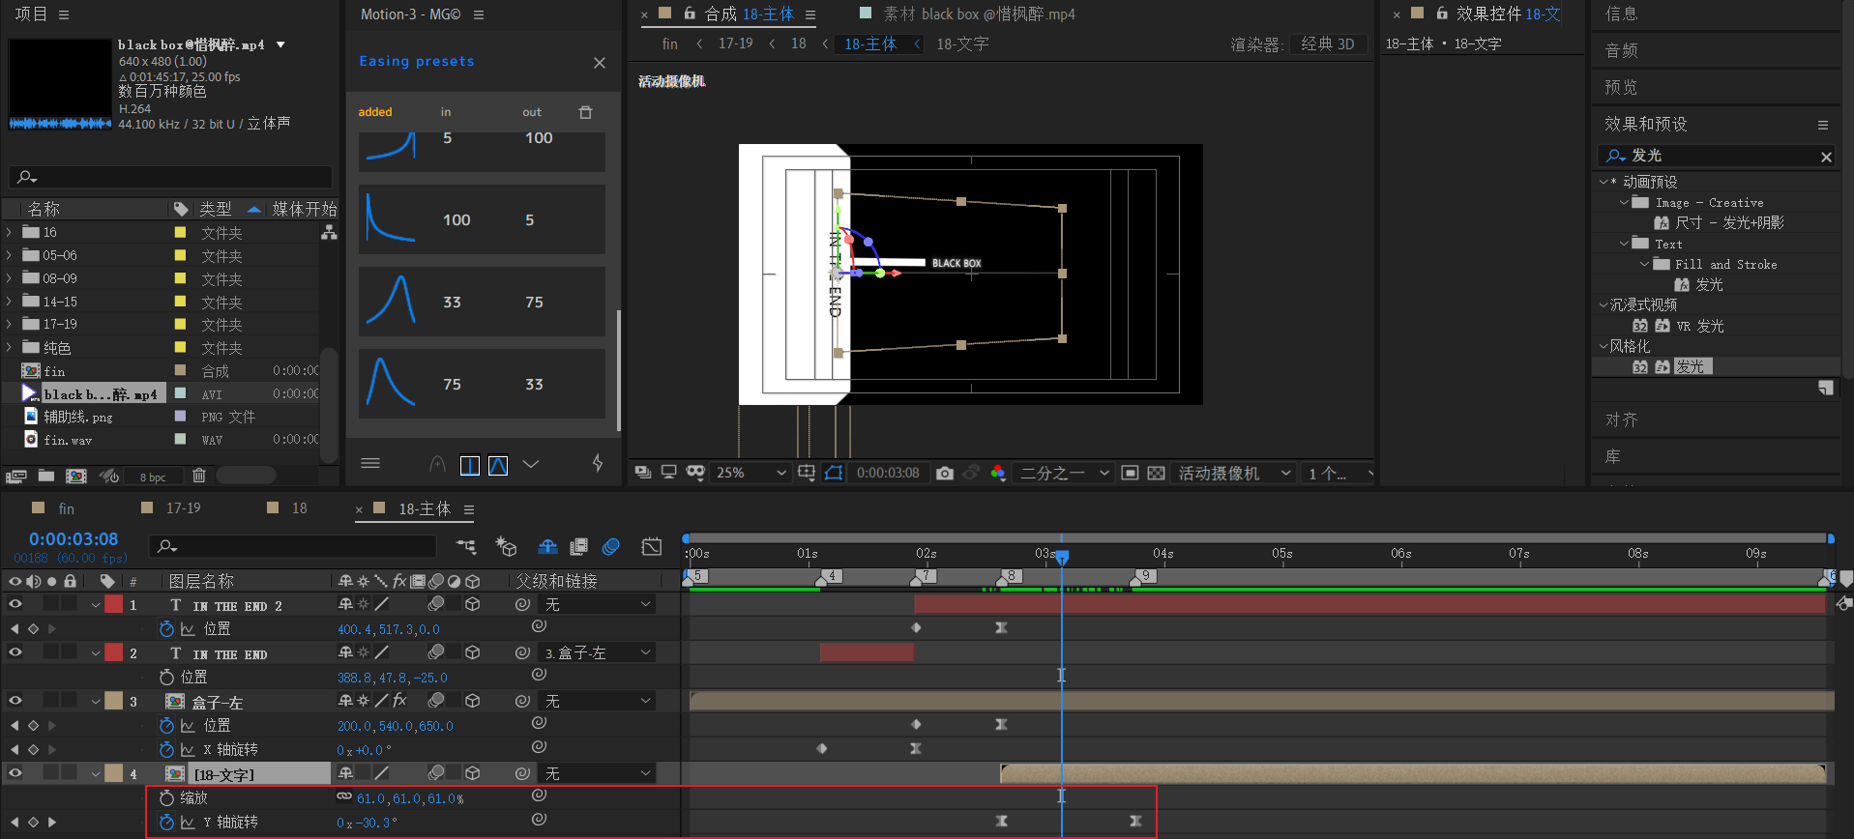
Task: Open the 二分之一 resolution dropdown
Action: click(1064, 473)
